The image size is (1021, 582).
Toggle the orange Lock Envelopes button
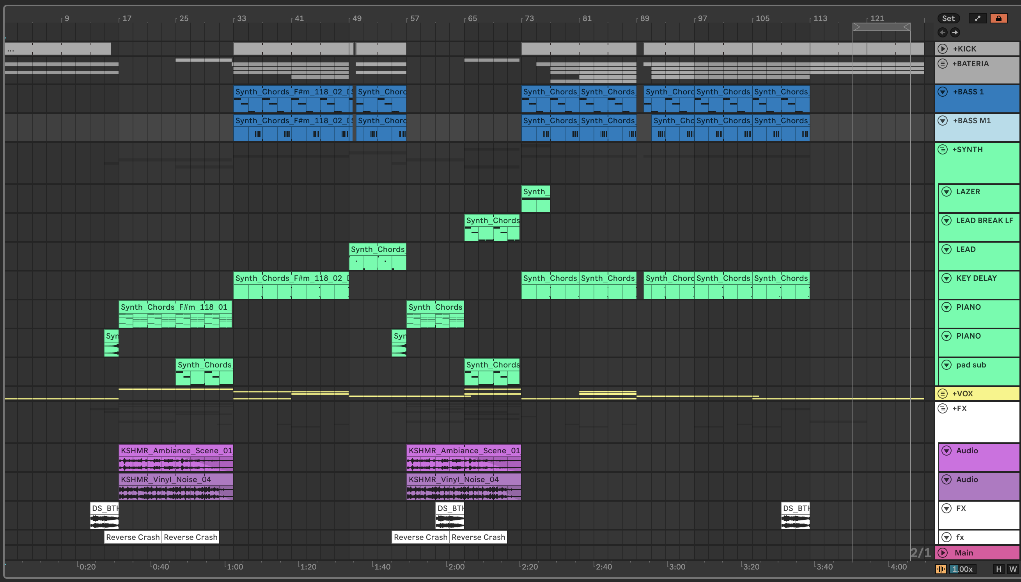(998, 18)
